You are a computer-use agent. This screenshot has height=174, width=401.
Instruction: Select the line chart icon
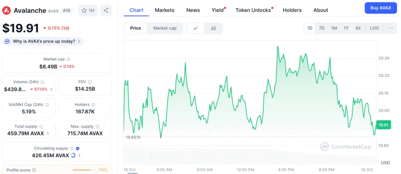tap(195, 28)
